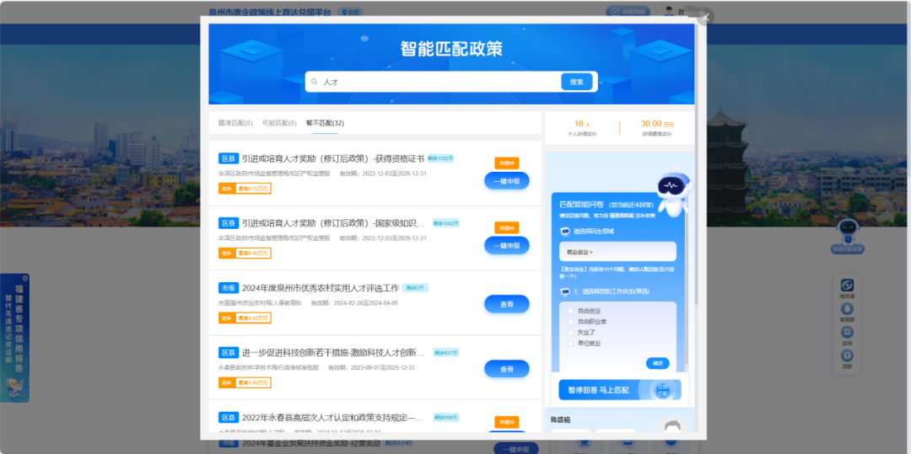Open the 全部 location selector in header
Viewport: 911px width, 454px height.
click(x=351, y=12)
